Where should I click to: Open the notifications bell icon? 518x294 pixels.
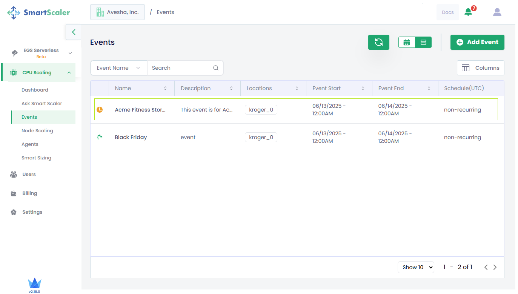click(x=468, y=12)
